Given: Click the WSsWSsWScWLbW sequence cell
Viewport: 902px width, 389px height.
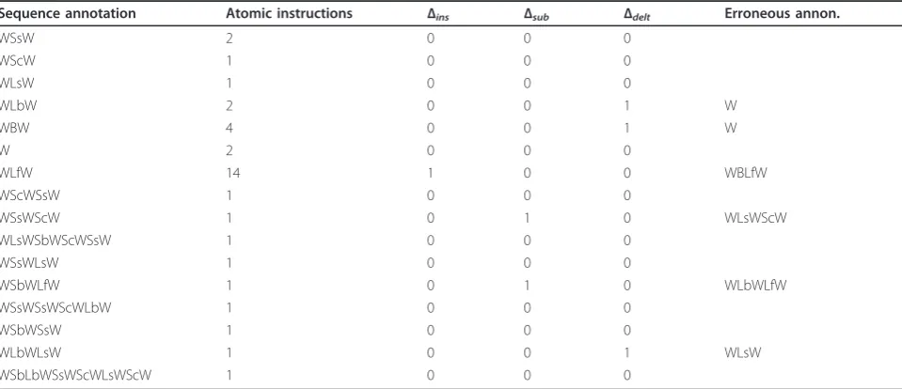Looking at the screenshot, I should (55, 307).
